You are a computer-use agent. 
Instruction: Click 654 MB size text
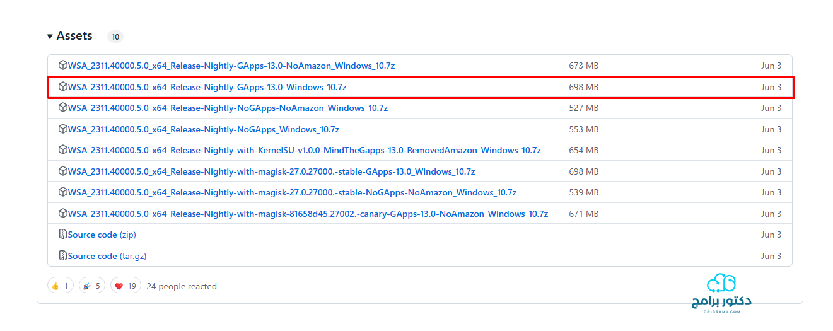(x=584, y=150)
